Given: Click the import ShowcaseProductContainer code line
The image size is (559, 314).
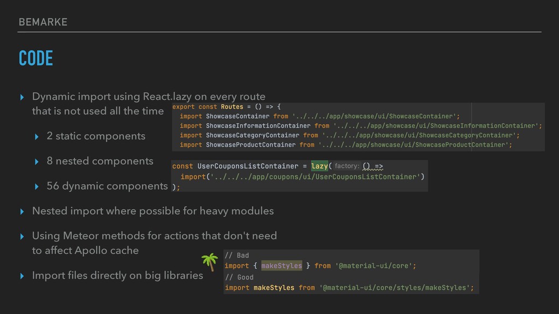Looking at the screenshot, I should point(346,145).
